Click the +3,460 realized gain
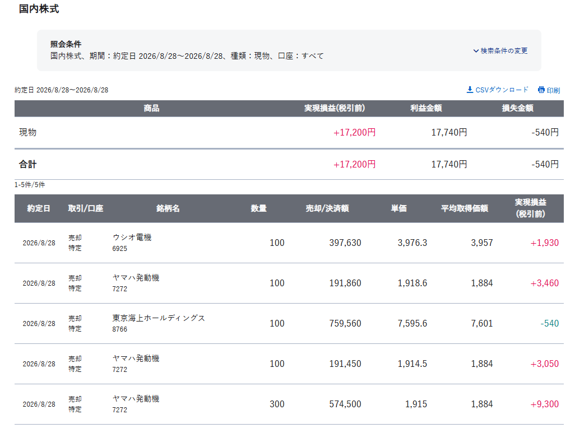Image resolution: width=575 pixels, height=433 pixels. [x=545, y=283]
